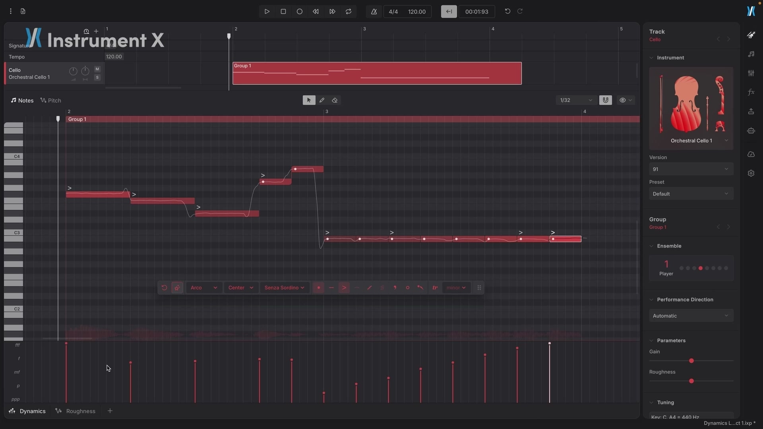Open the export sidebar icon
Screen dimensions: 763x429
(751, 112)
